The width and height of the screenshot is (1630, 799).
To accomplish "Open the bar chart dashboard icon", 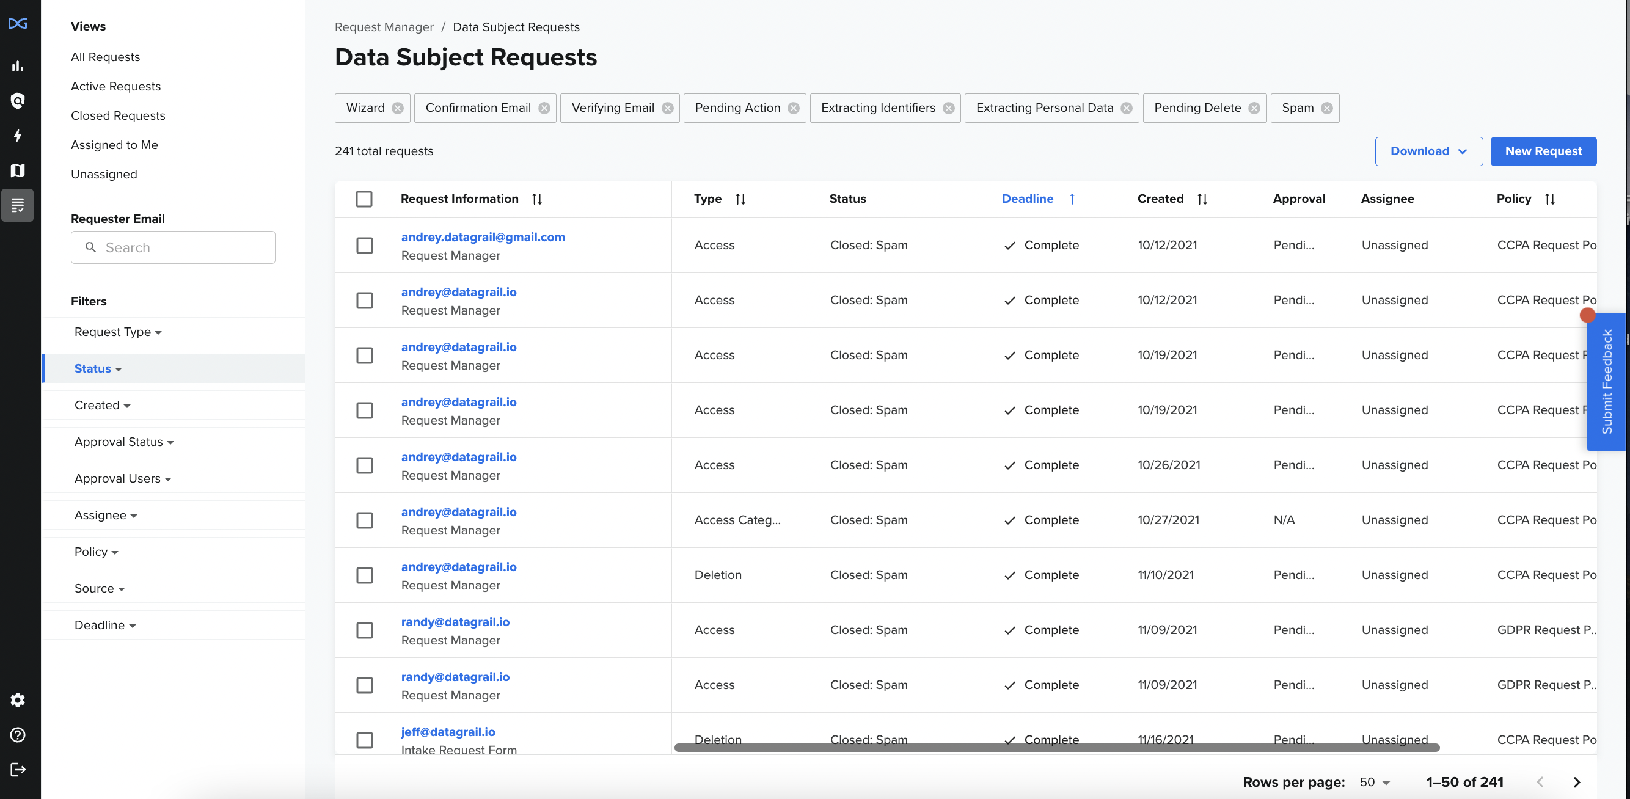I will (18, 66).
